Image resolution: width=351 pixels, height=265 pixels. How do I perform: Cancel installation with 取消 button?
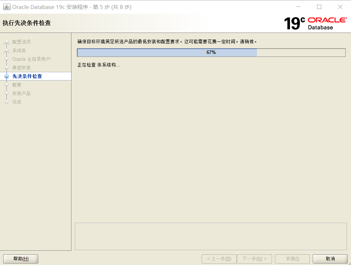[x=330, y=259]
